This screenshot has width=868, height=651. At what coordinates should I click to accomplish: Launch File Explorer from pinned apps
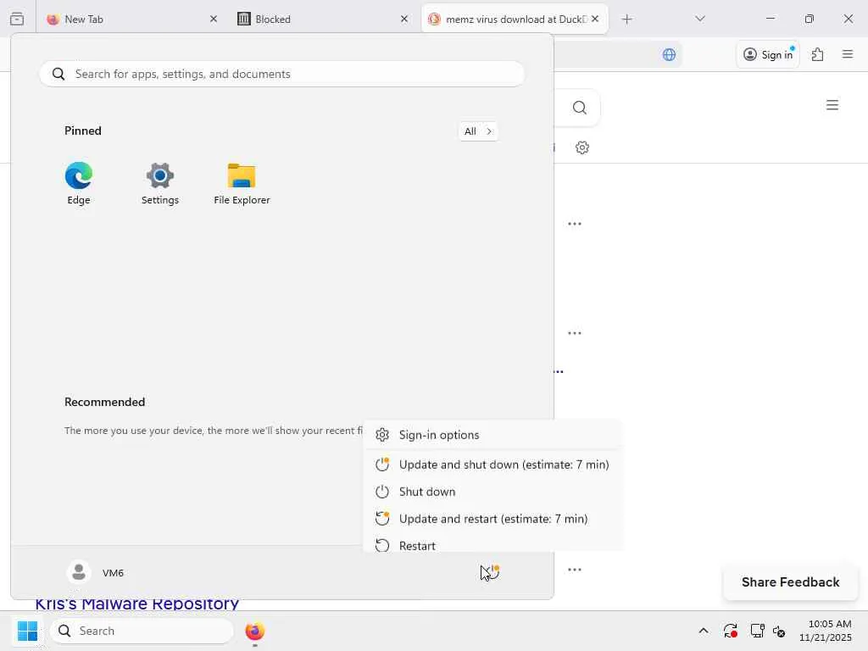coord(242,183)
